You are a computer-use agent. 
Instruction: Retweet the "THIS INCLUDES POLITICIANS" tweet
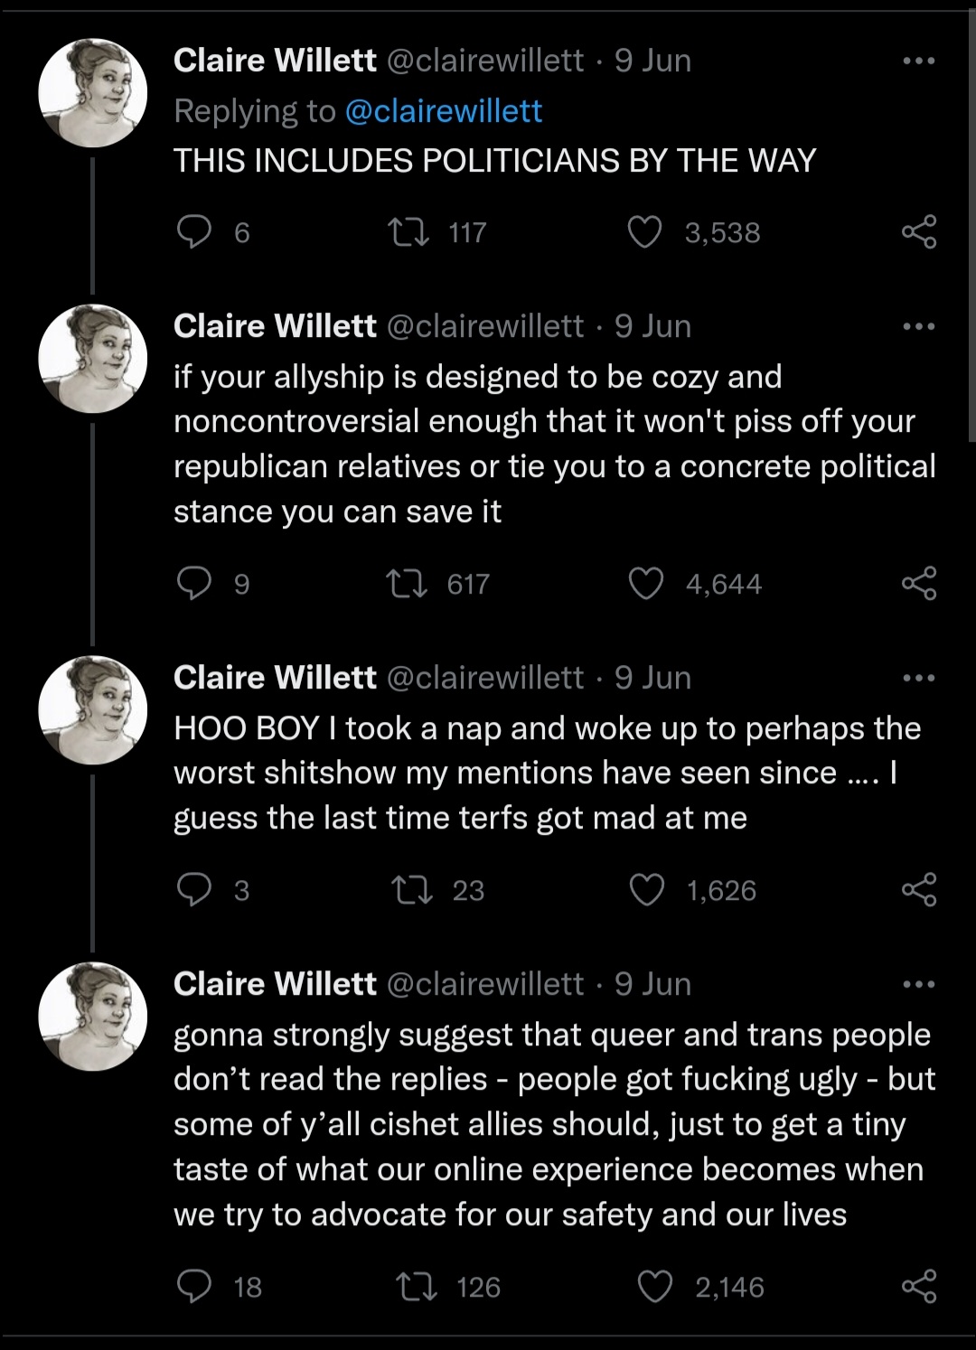pyautogui.click(x=408, y=232)
